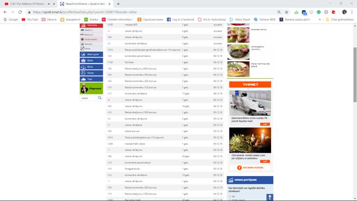
Task: Open the Topi button
Action: [91, 79]
